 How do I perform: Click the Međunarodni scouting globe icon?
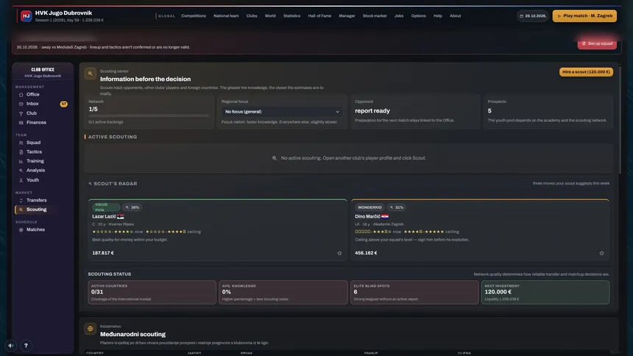pos(91,329)
